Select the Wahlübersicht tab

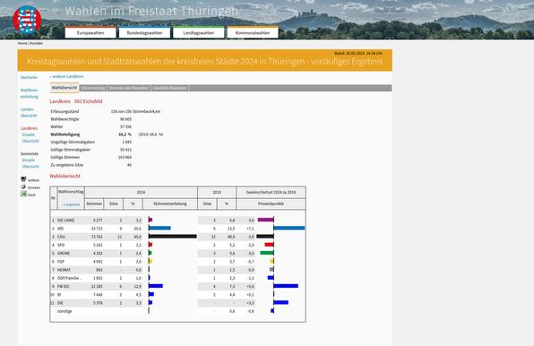[x=65, y=88]
